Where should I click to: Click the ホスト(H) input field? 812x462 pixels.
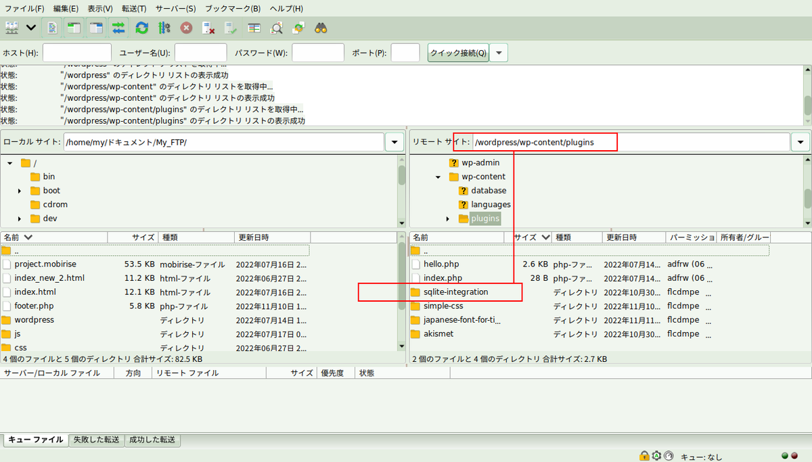(x=77, y=53)
